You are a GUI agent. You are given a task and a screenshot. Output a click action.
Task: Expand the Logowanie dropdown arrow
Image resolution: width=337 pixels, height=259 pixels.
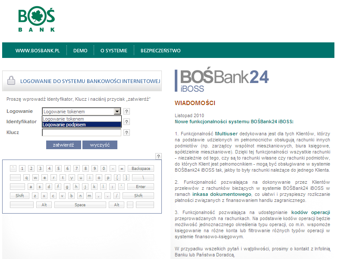click(117, 111)
